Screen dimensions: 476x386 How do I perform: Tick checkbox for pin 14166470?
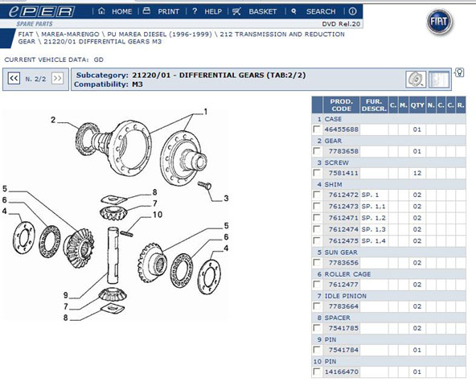click(x=317, y=372)
